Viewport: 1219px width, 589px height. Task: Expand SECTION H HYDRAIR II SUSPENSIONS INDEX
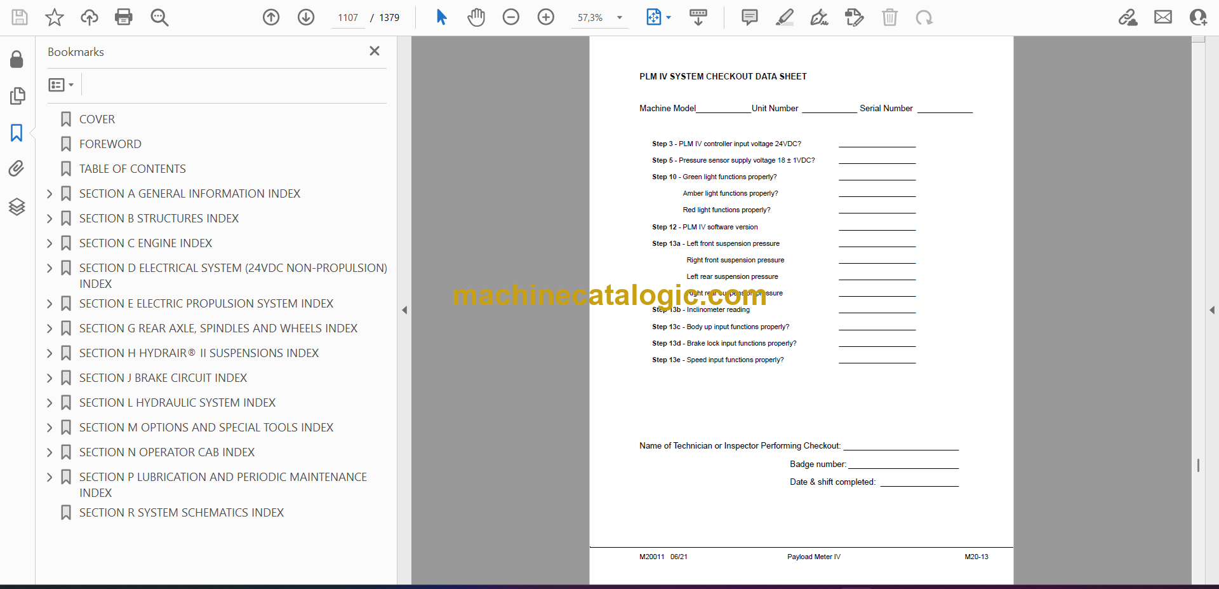(x=50, y=353)
